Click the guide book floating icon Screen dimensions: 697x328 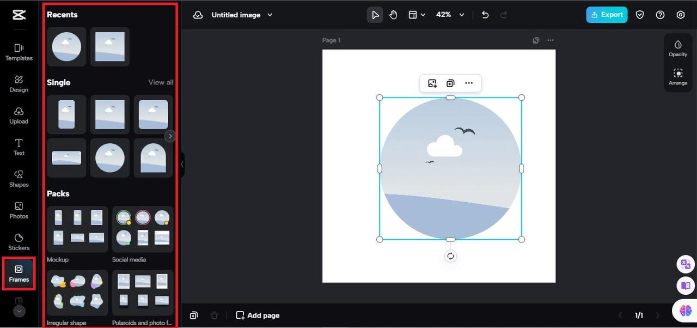[x=685, y=286]
